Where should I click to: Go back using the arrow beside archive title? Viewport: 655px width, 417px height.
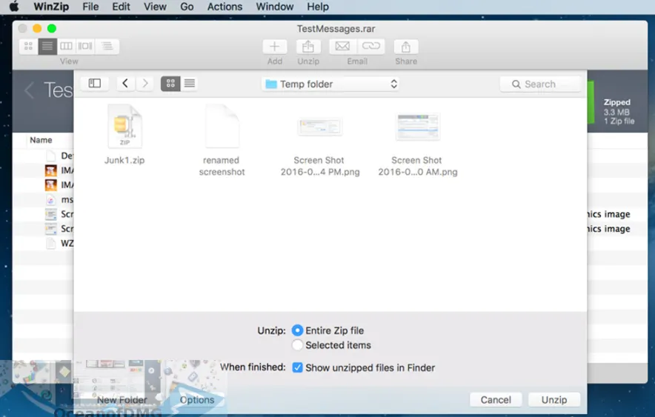(29, 90)
